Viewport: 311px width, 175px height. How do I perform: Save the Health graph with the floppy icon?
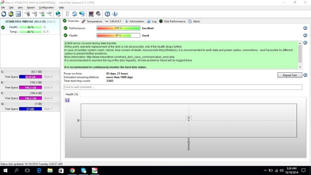[x=67, y=100]
